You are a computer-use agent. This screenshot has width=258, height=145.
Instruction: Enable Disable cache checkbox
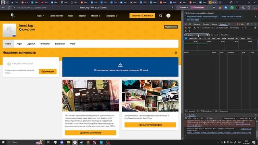pos(217,28)
